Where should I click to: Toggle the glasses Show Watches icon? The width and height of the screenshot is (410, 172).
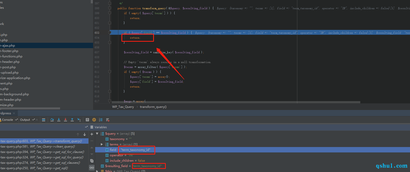coord(92,168)
